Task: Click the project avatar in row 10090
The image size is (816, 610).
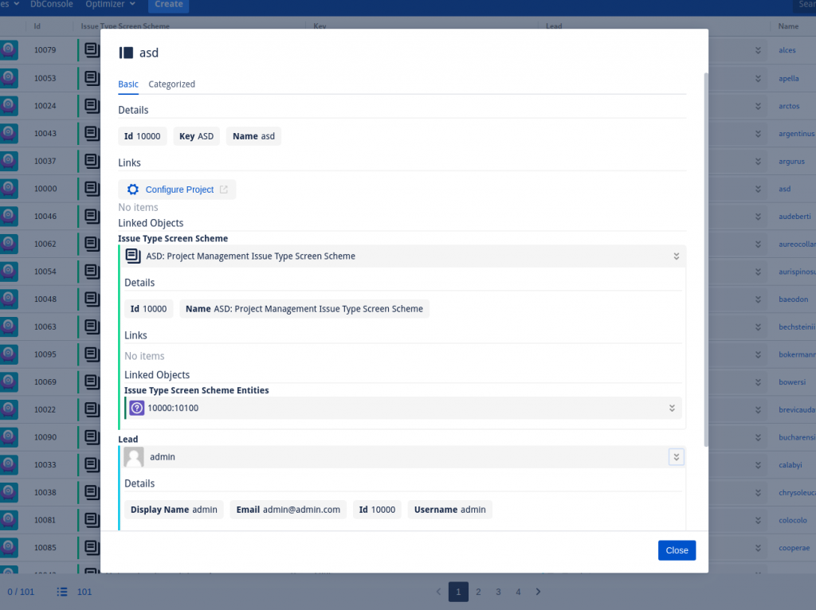Action: (x=8, y=437)
